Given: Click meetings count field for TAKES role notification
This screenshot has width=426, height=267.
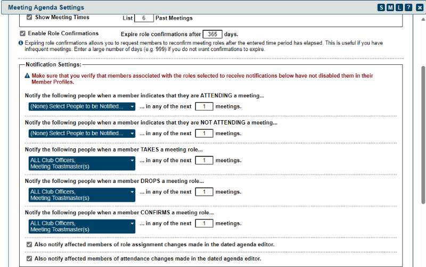Looking at the screenshot, I should (204, 161).
